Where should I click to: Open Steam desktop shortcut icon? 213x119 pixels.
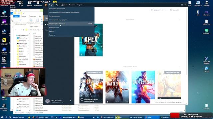pos(4,32)
